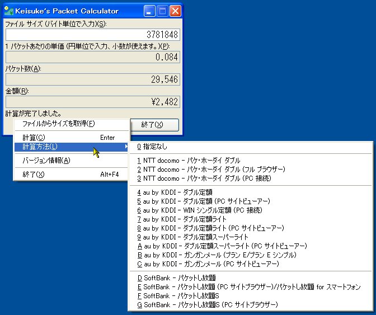Choose E SoftBank パケットし放題 for スマートフォン
Image resolution: width=376 pixels, height=315 pixels.
click(251, 287)
